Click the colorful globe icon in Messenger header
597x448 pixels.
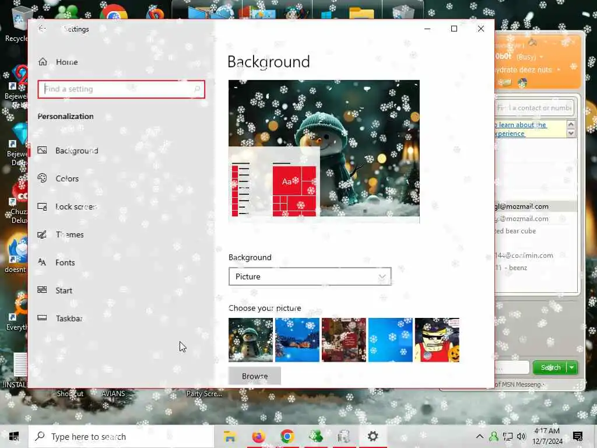tap(522, 83)
